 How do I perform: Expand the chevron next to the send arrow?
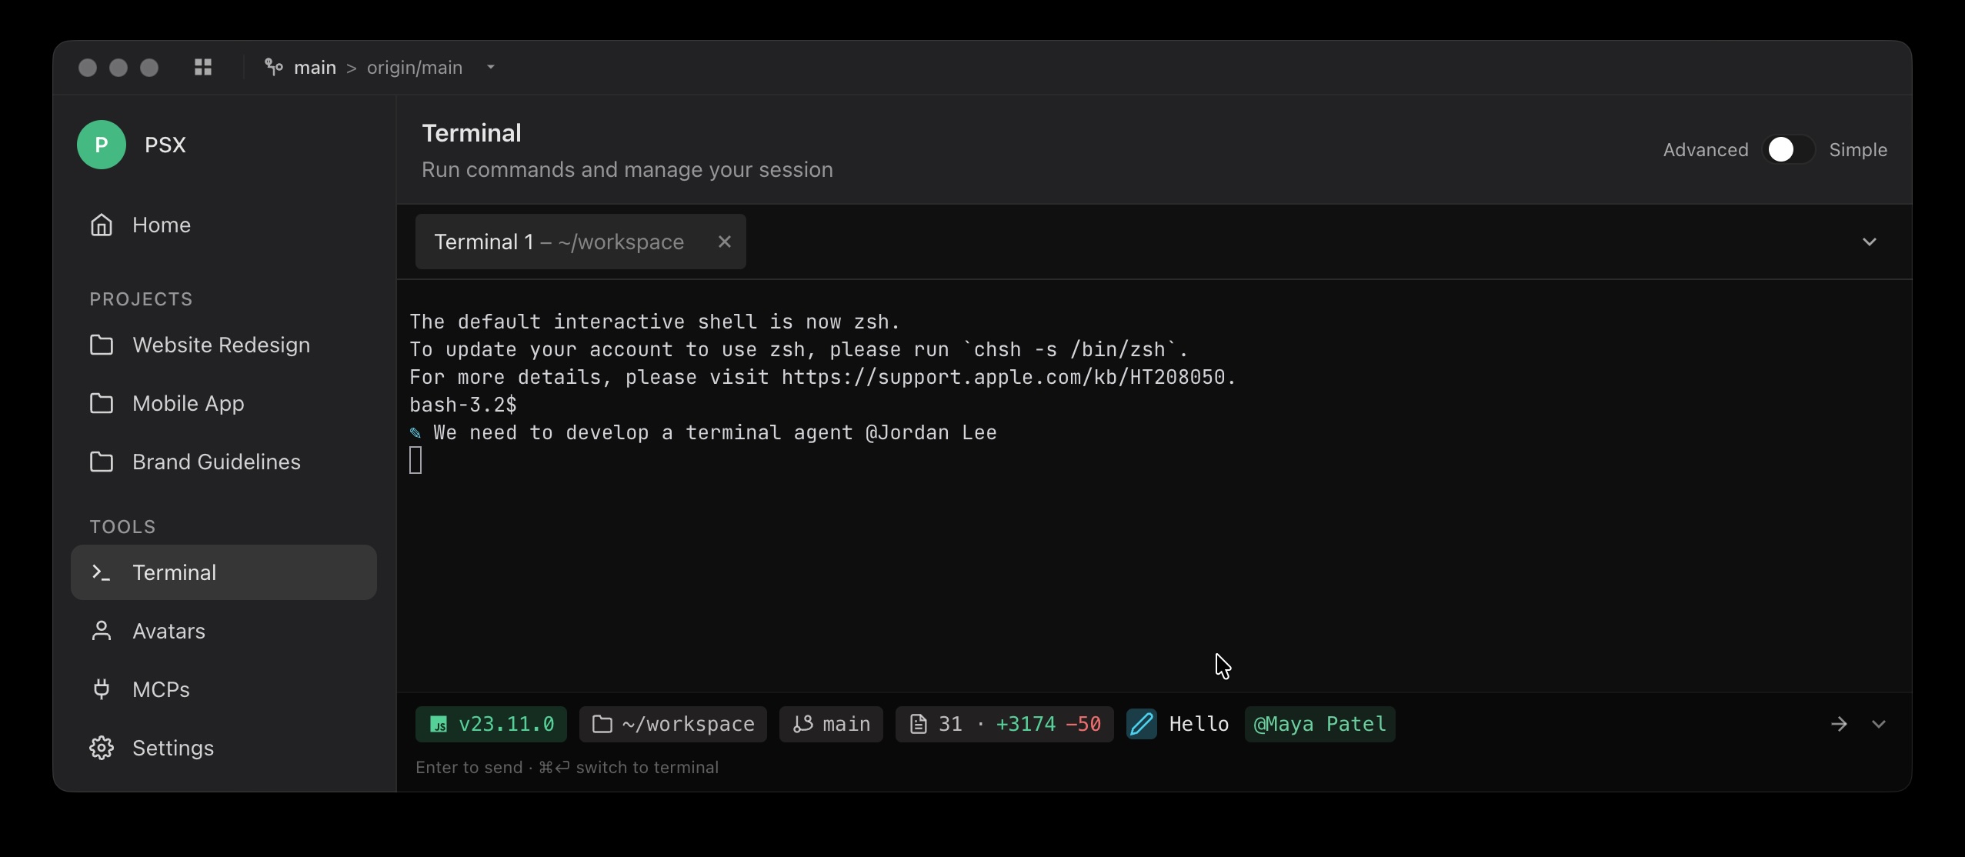click(x=1879, y=724)
